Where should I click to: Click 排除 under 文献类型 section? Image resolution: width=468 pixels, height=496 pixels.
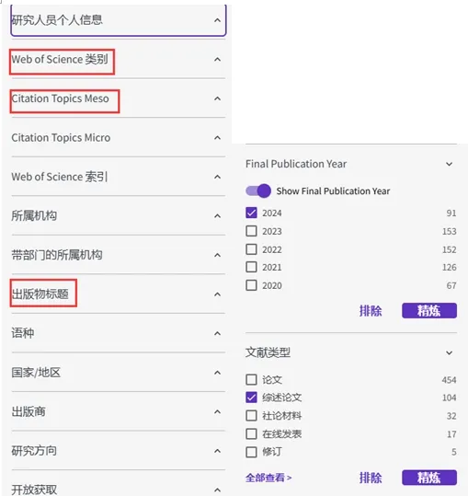coord(371,478)
